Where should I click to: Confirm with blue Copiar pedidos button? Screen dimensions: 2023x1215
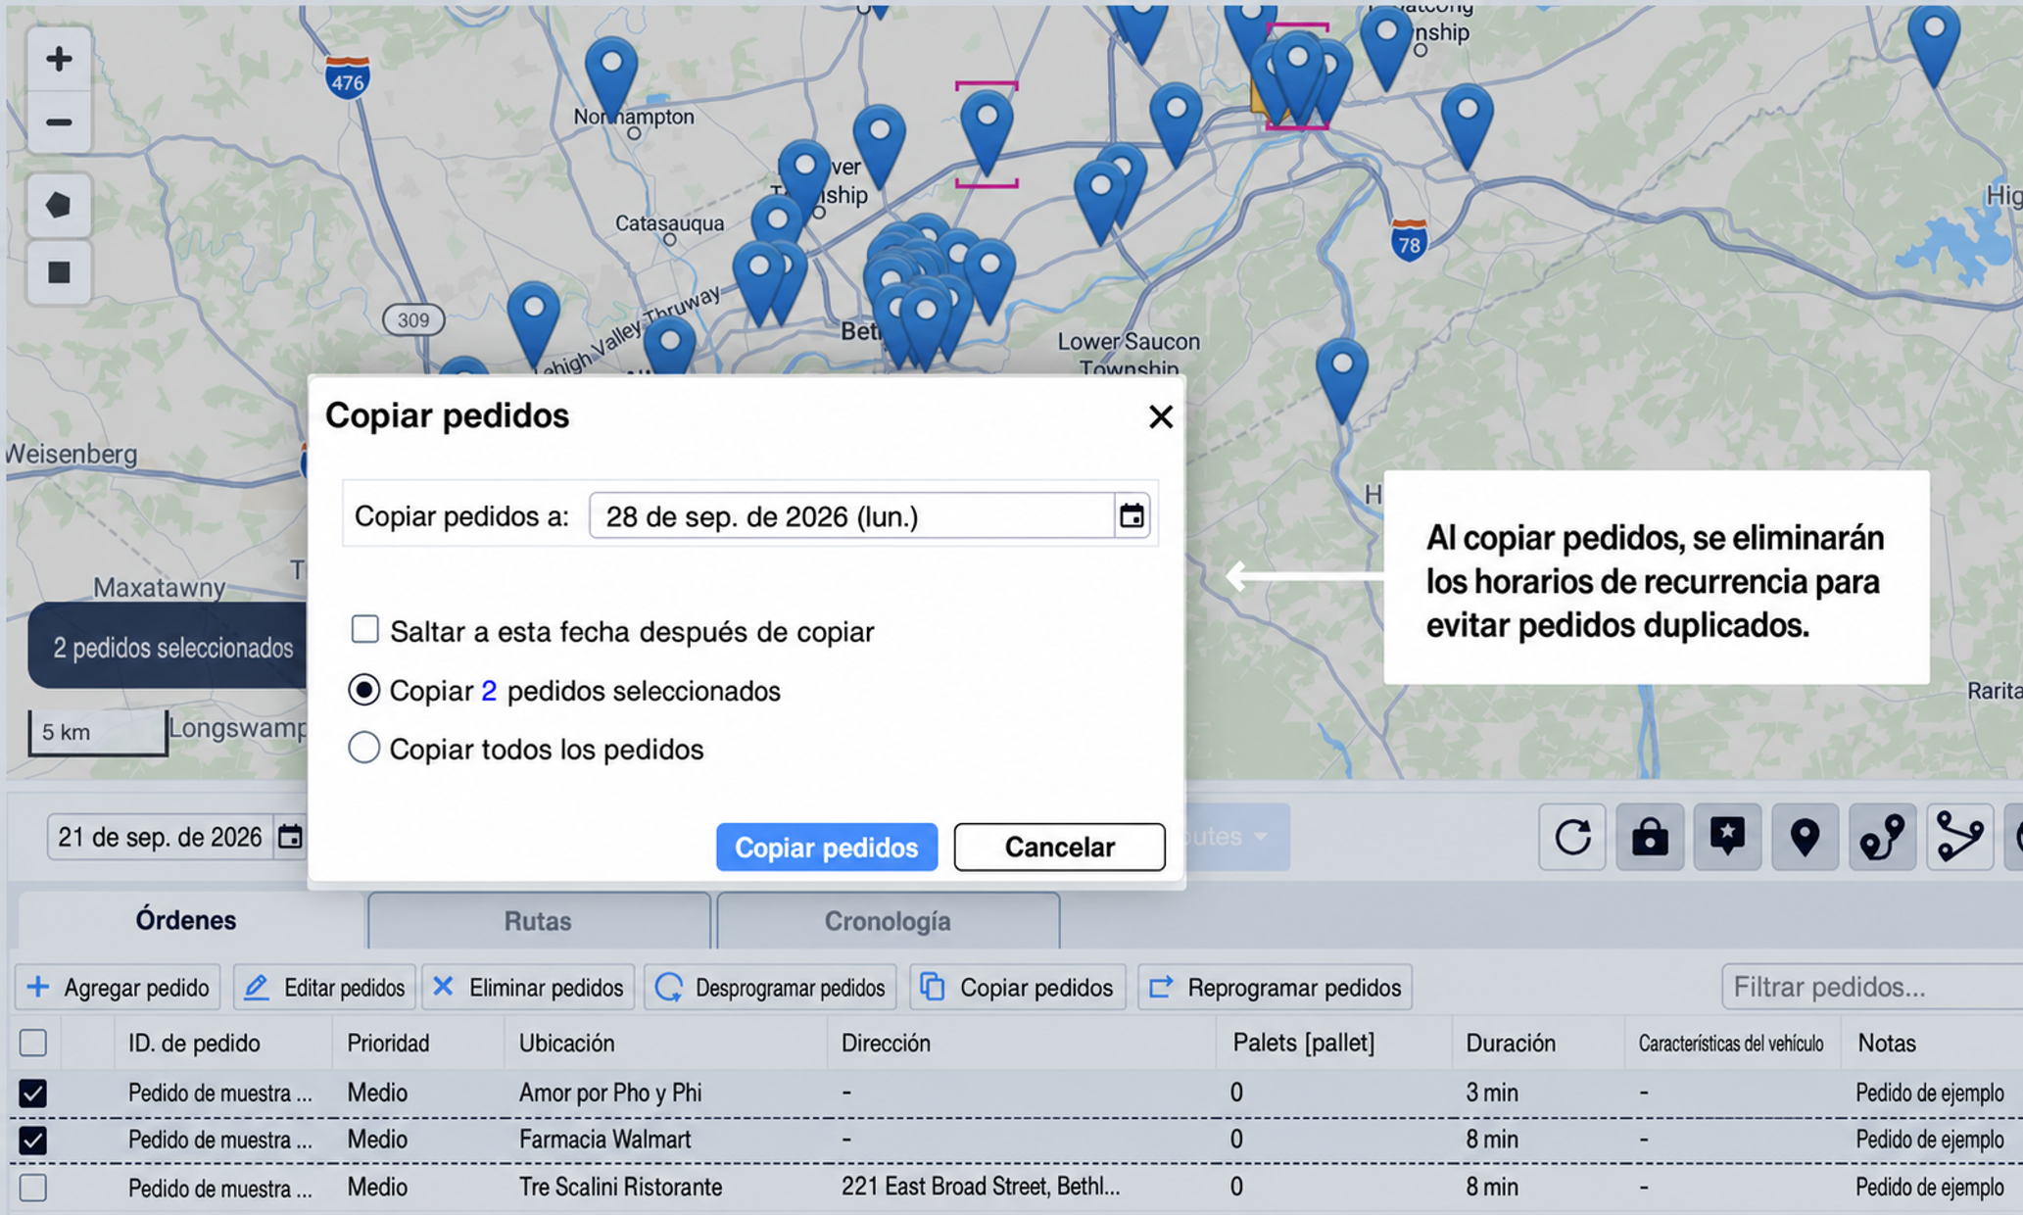pos(826,847)
